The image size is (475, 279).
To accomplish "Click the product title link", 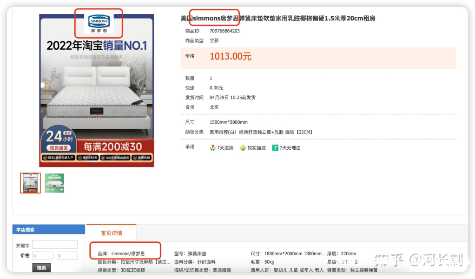I will (277, 19).
